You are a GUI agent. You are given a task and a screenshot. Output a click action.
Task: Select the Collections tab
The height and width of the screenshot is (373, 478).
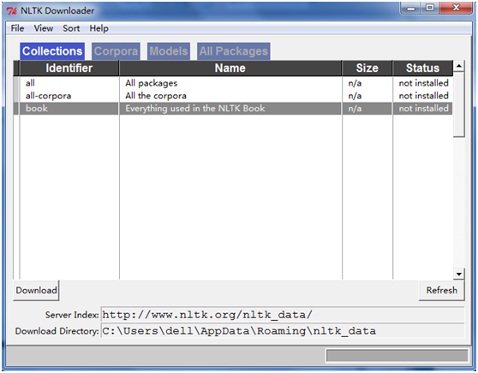[52, 51]
